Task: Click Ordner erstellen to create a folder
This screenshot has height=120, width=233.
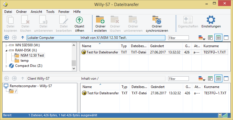Action: tap(100, 20)
